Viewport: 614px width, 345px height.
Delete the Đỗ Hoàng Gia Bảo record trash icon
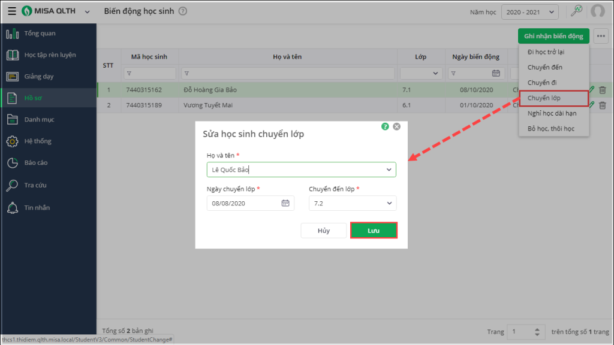coord(602,90)
